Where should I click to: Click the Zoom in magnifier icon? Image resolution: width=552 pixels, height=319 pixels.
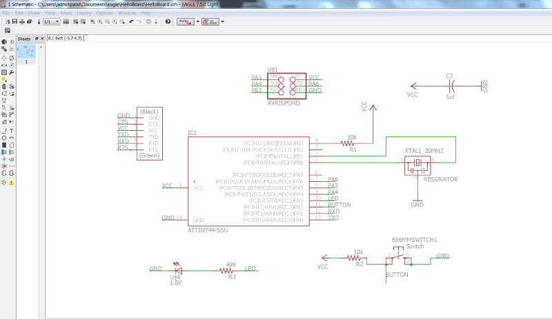[100, 21]
